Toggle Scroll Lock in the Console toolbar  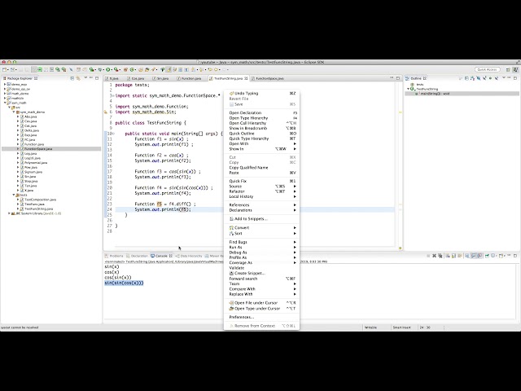tap(453, 256)
